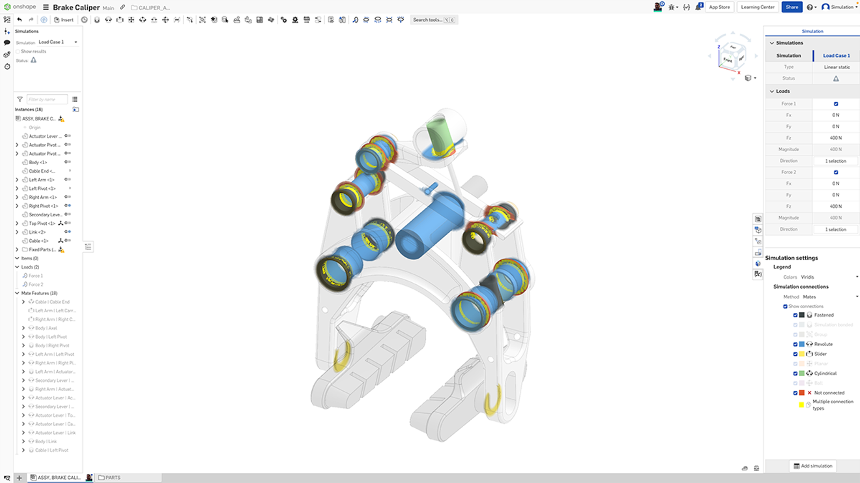The image size is (860, 483).
Task: Select the Load Case 1 column header
Action: coord(836,56)
